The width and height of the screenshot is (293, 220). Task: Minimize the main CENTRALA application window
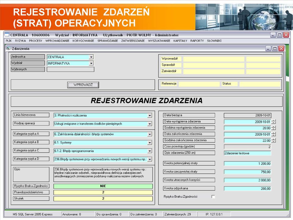[x=273, y=35]
